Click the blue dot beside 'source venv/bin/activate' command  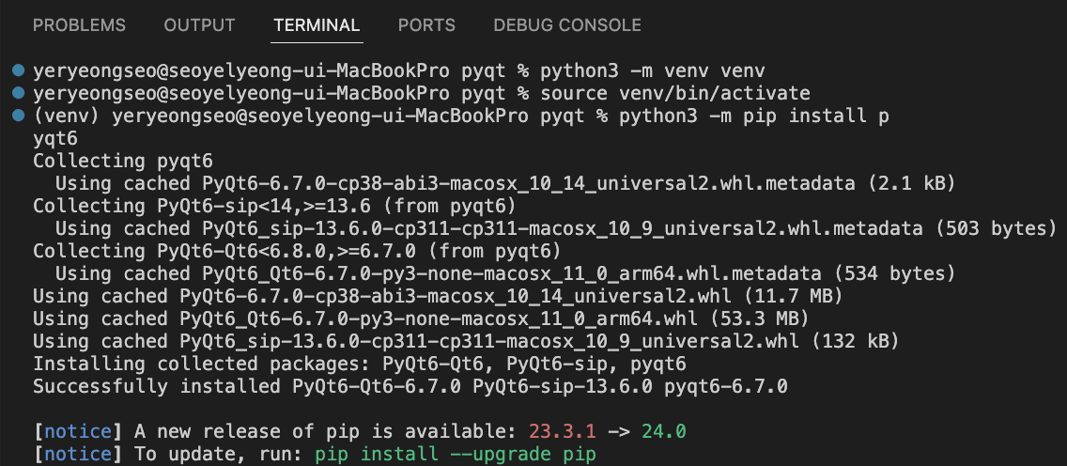point(19,92)
